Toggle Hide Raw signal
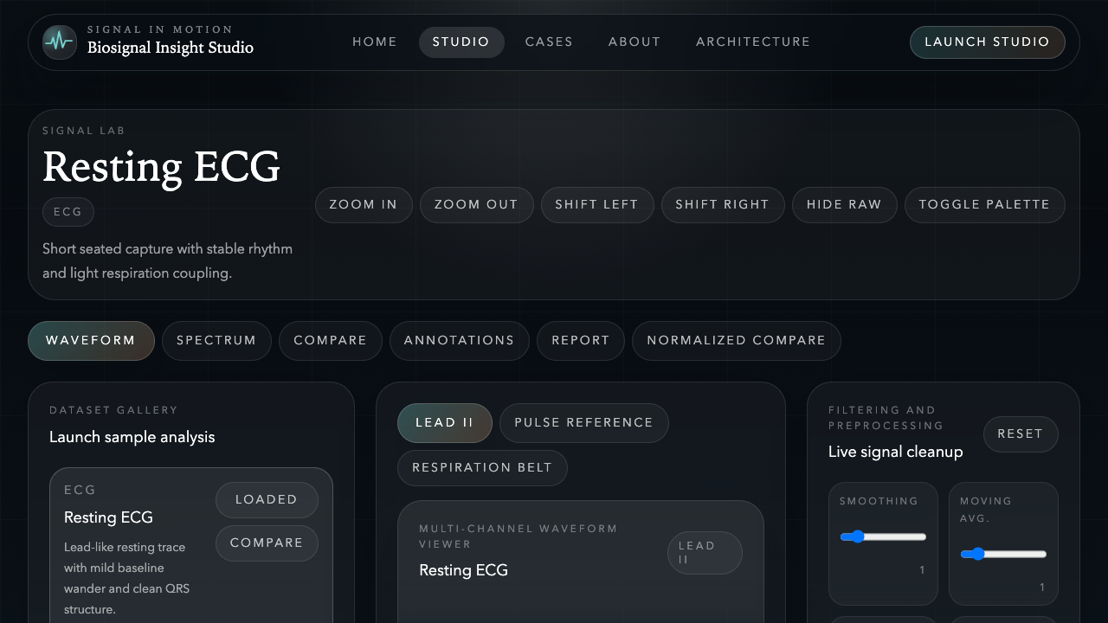The width and height of the screenshot is (1108, 623). (844, 205)
